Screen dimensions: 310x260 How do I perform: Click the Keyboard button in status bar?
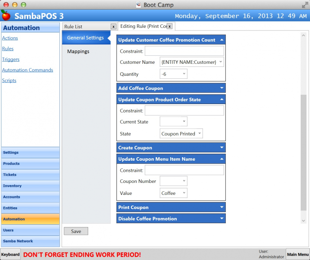pos(10,255)
